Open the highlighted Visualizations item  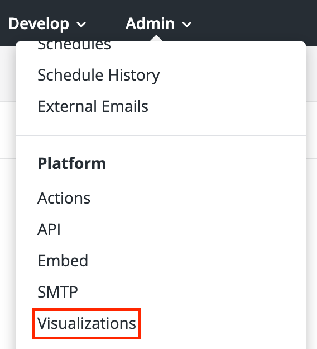click(87, 323)
